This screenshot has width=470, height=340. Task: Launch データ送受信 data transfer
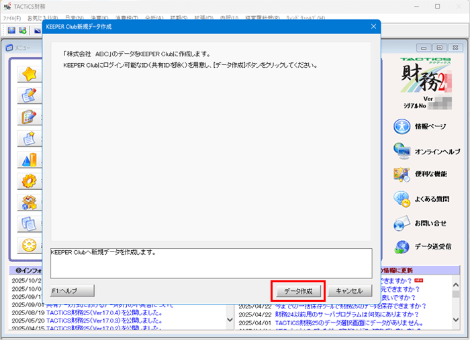point(432,247)
